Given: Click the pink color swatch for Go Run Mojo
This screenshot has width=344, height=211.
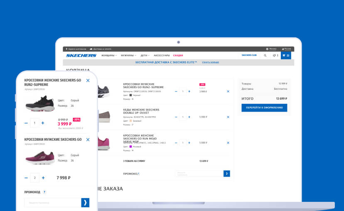Looking at the screenshot, I should point(130,146).
